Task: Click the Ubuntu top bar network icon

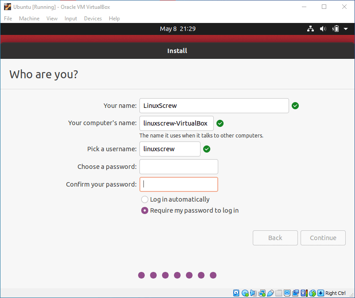Action: click(x=310, y=29)
